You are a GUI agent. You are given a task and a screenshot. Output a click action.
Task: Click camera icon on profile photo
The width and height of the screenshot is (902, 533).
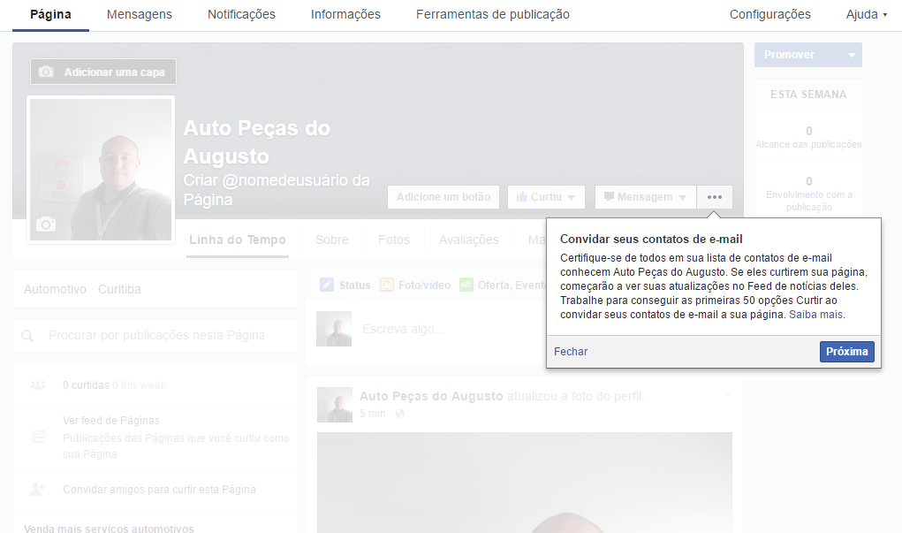pyautogui.click(x=46, y=224)
